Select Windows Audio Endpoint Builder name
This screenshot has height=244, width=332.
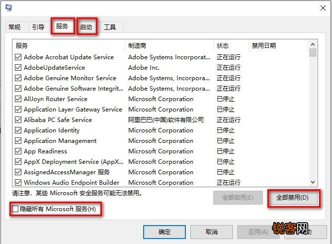click(x=72, y=182)
